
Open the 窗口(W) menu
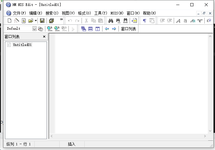coord(133,13)
